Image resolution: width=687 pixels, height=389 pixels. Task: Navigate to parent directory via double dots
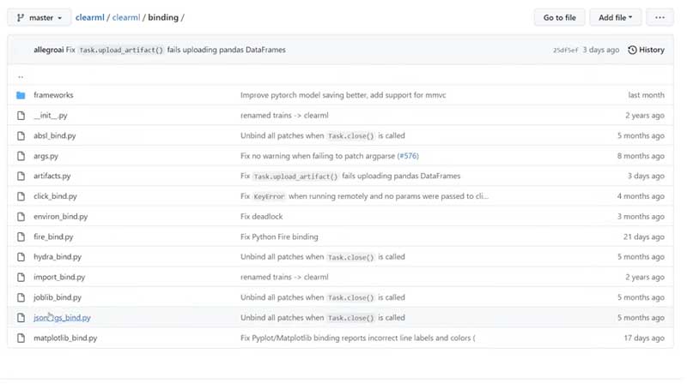click(x=21, y=76)
